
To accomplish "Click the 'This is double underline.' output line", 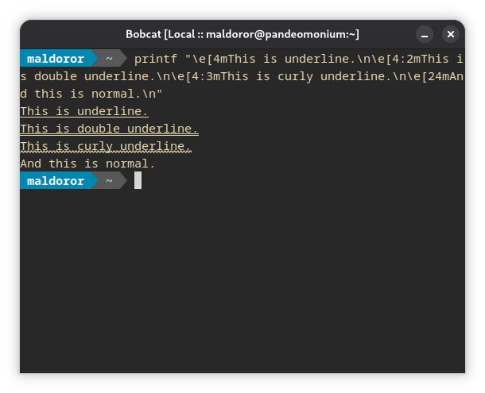I will [109, 129].
